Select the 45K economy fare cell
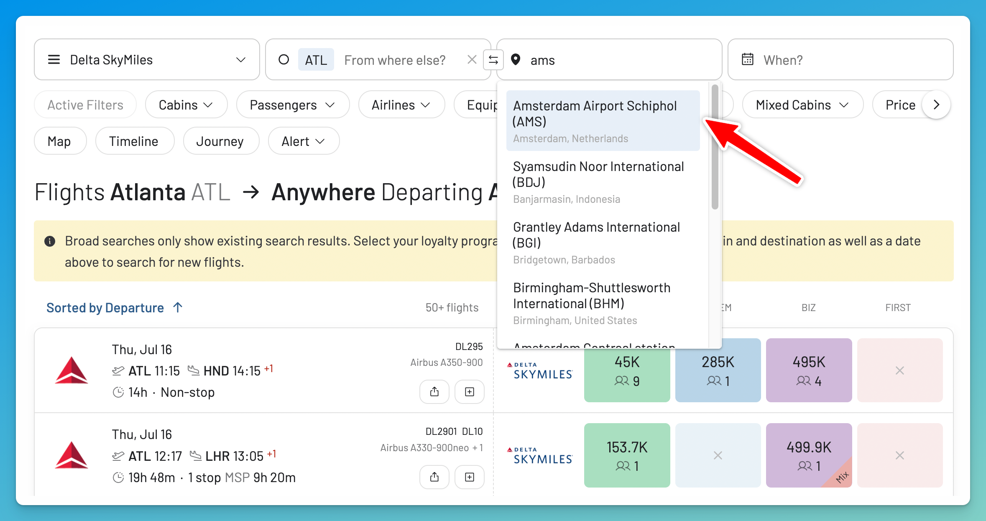 tap(627, 370)
